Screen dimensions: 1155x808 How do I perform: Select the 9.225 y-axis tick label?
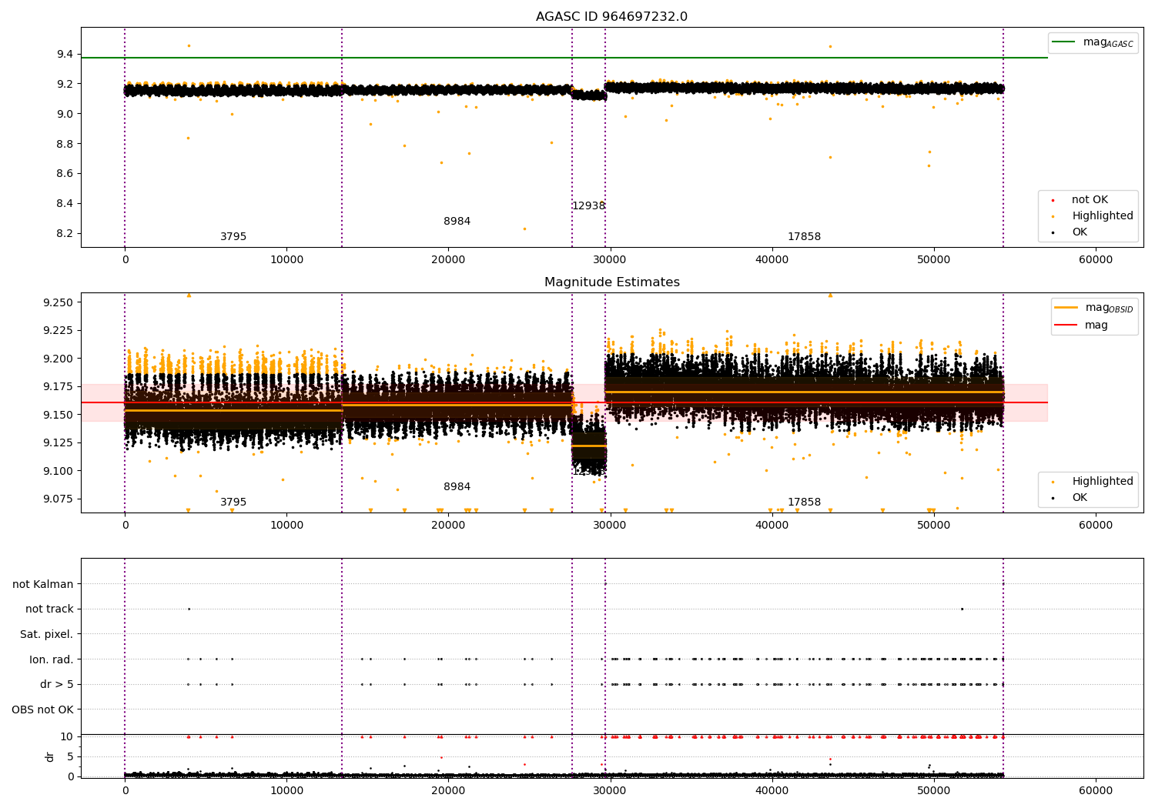59,331
